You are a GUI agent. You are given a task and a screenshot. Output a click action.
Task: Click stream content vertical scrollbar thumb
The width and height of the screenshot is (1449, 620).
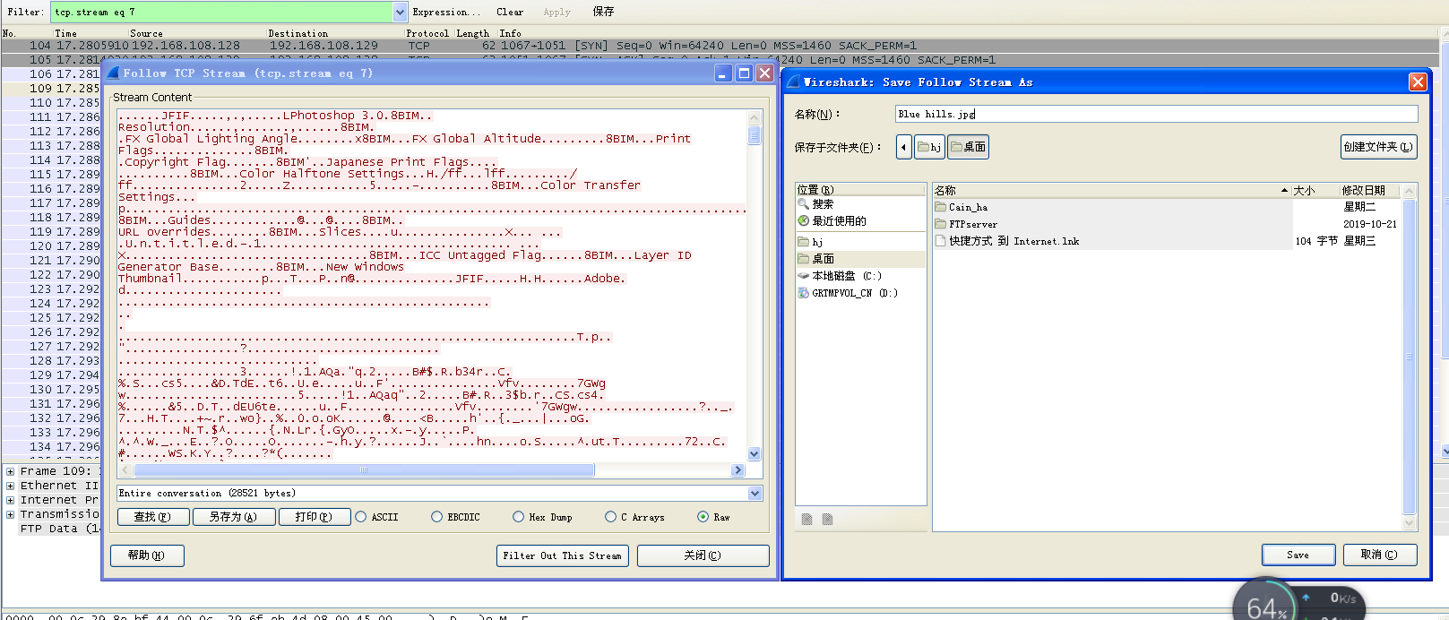(x=754, y=135)
